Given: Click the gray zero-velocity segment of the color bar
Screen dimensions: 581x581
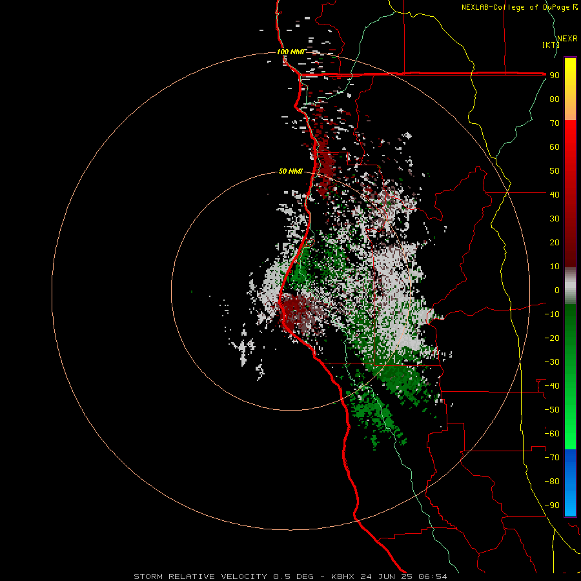Looking at the screenshot, I should coord(570,286).
